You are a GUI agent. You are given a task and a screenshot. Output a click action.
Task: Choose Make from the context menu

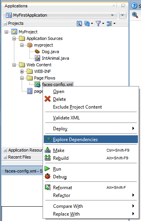91,150
